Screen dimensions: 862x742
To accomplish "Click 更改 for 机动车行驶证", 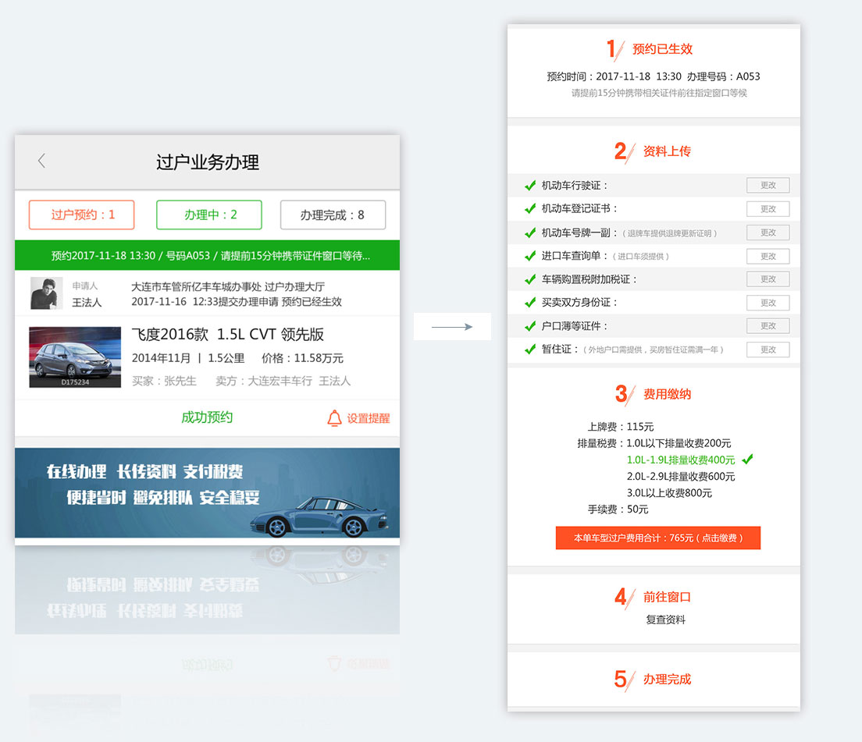I will click(768, 186).
